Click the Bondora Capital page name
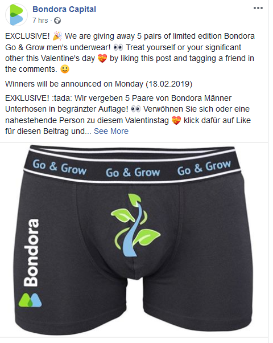The image size is (273, 343). click(x=64, y=9)
